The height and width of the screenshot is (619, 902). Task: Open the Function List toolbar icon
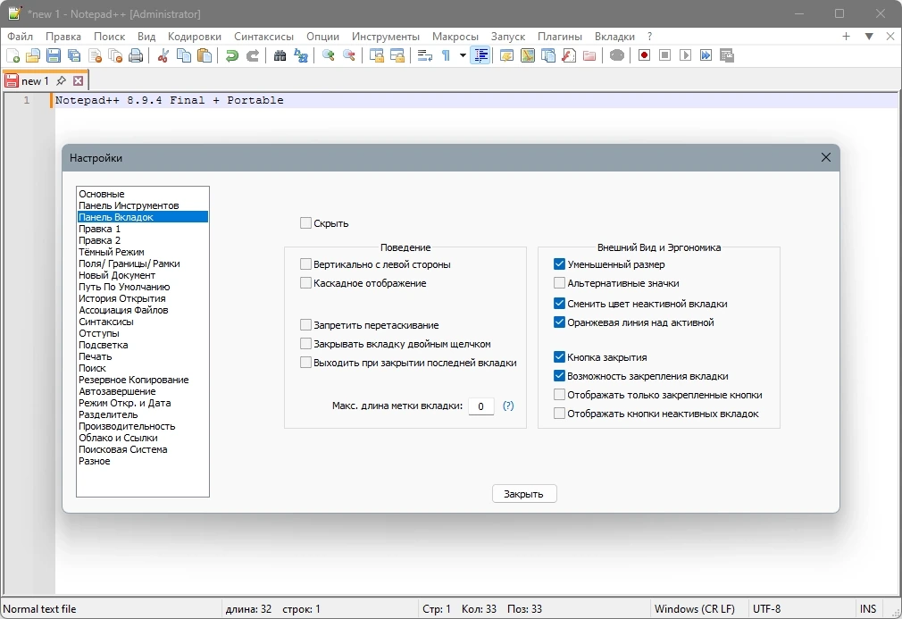click(x=569, y=55)
